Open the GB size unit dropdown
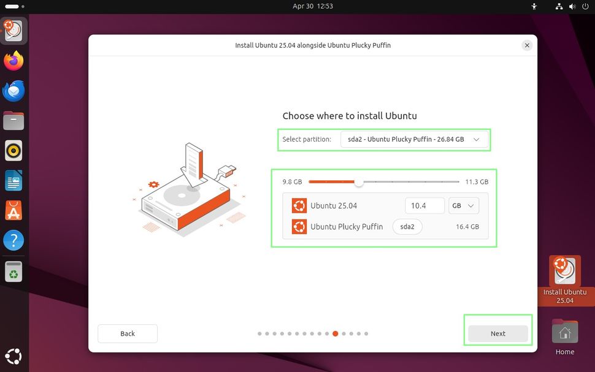 point(464,206)
